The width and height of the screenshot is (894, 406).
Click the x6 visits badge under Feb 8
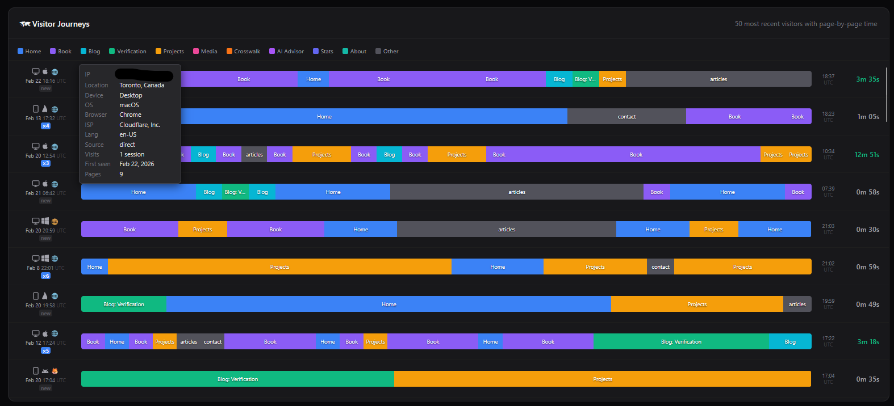click(x=46, y=276)
